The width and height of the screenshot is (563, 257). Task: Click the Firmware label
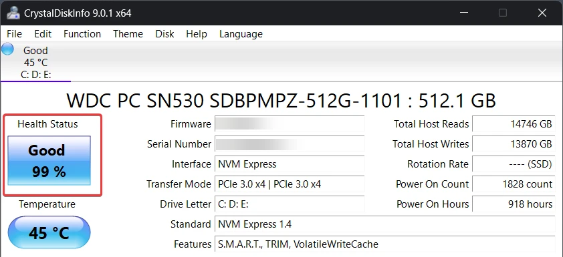(191, 124)
